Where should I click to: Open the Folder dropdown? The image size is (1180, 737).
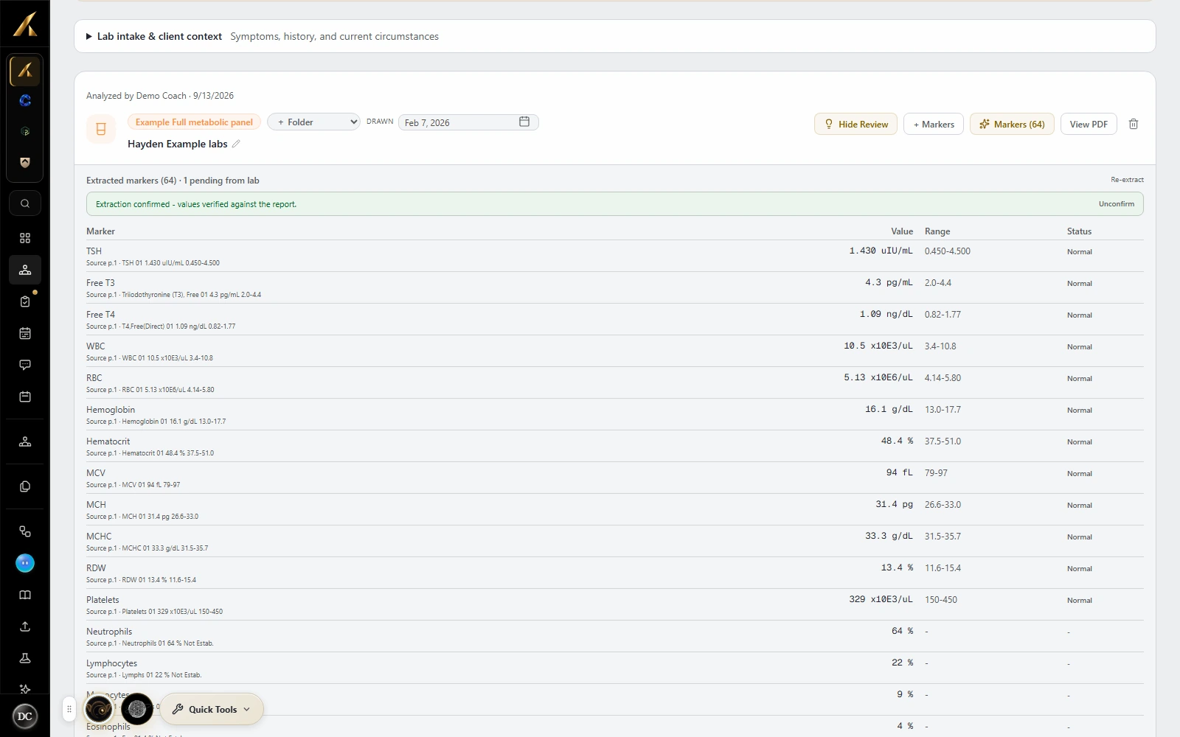[x=313, y=122]
